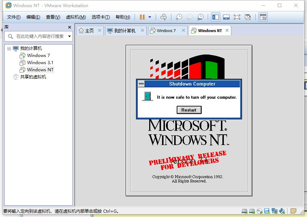
Task: Click the network adapter status icon
Action: point(274,211)
